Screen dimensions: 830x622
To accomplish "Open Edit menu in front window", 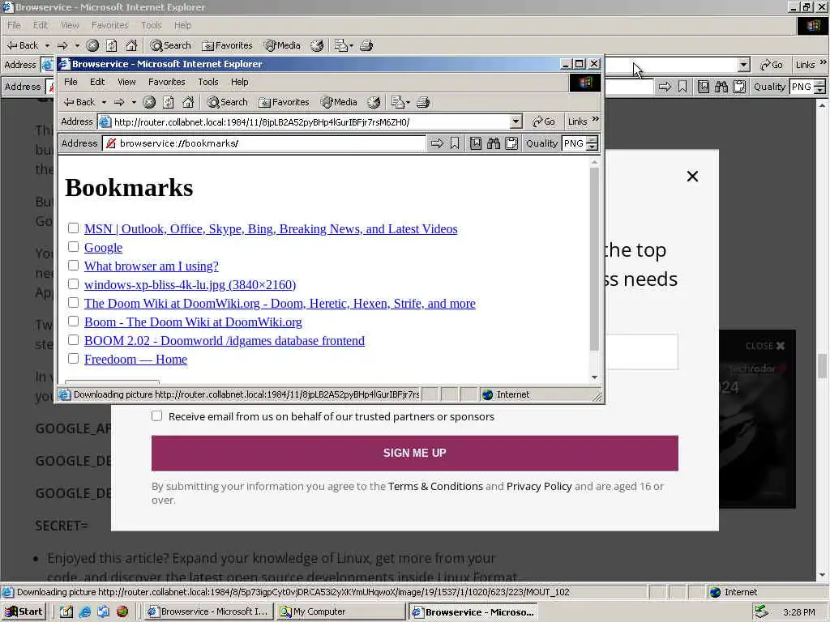I will (x=97, y=82).
